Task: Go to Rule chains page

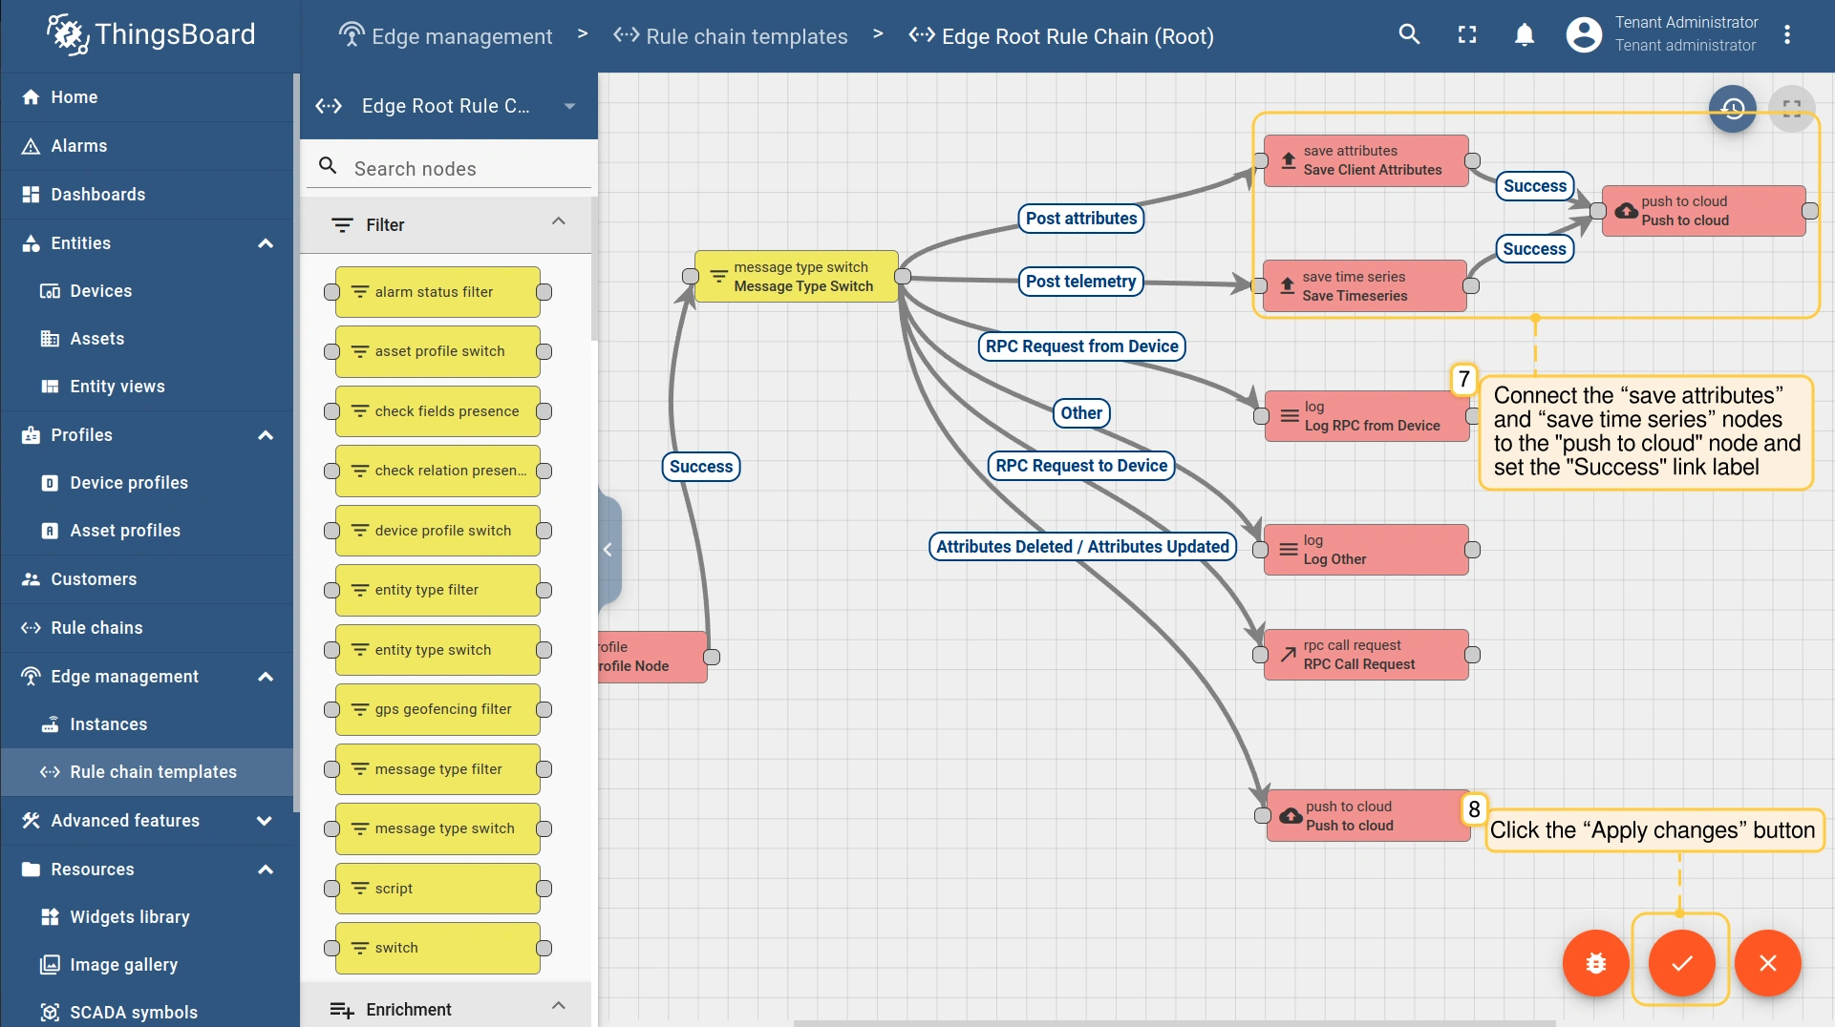Action: point(96,628)
